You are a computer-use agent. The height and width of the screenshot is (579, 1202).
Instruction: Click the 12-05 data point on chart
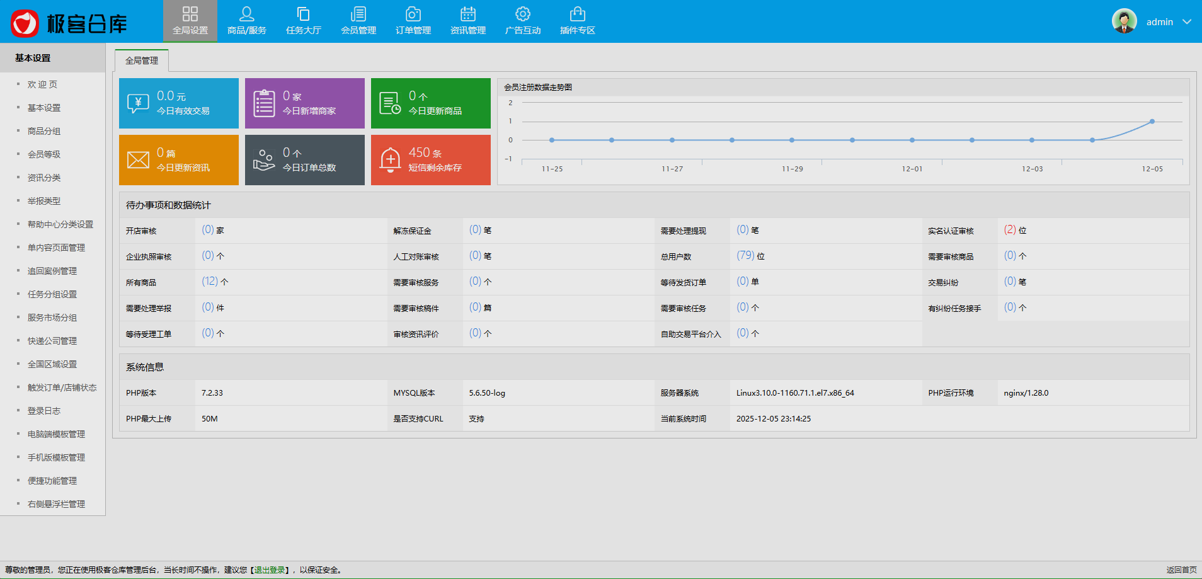[1152, 122]
